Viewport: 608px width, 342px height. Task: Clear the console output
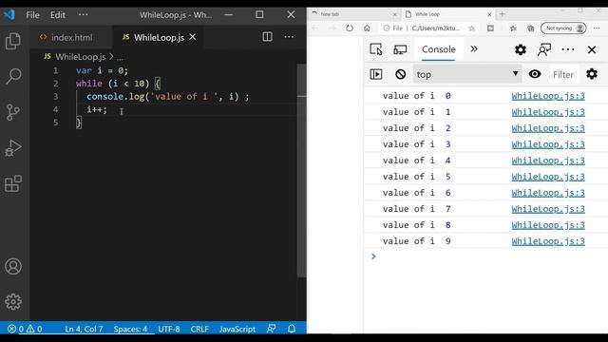pyautogui.click(x=401, y=74)
